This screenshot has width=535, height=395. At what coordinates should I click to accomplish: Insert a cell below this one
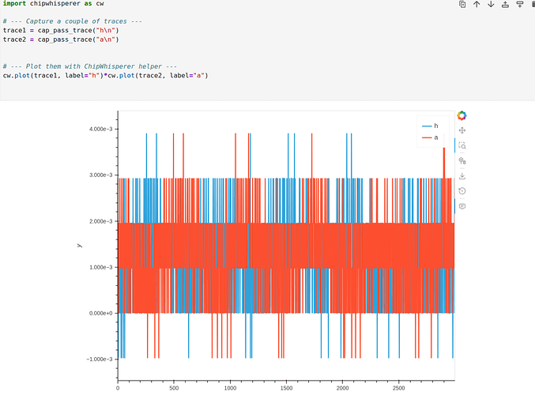coord(518,5)
